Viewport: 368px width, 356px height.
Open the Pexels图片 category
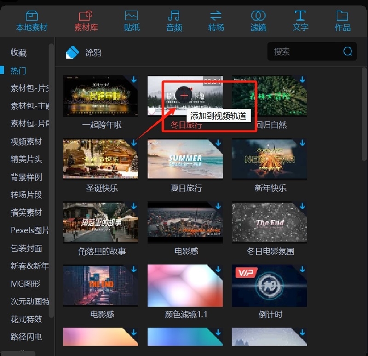point(30,230)
